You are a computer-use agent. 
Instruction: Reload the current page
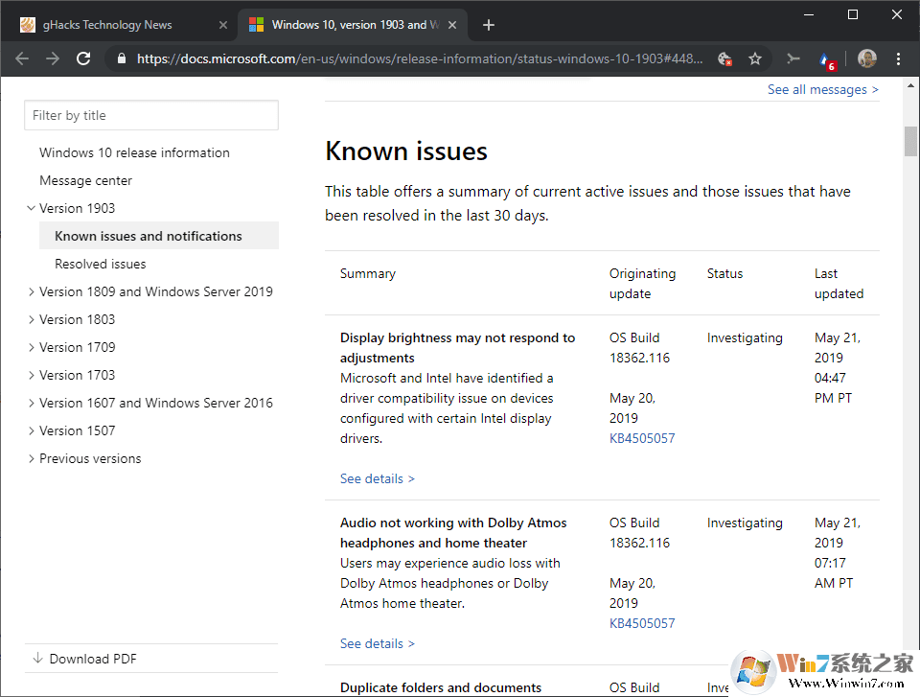pyautogui.click(x=83, y=58)
